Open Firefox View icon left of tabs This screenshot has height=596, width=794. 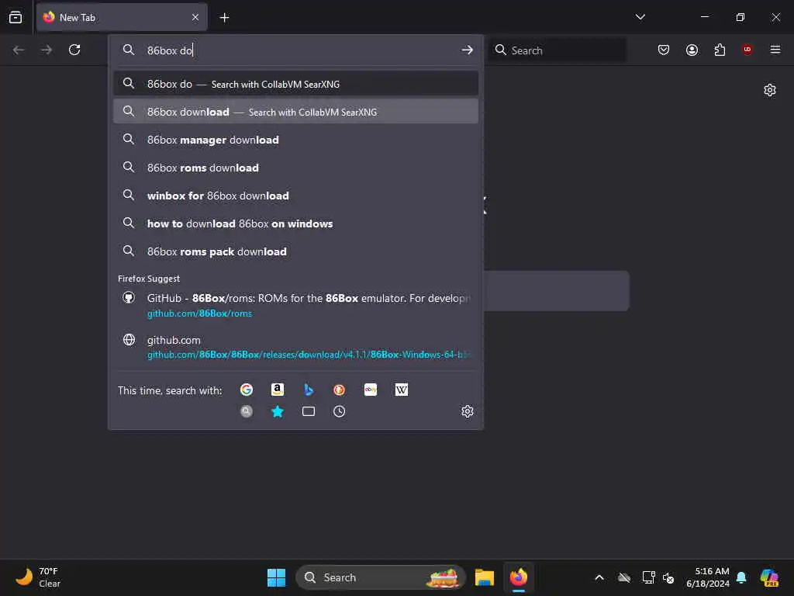pos(16,17)
